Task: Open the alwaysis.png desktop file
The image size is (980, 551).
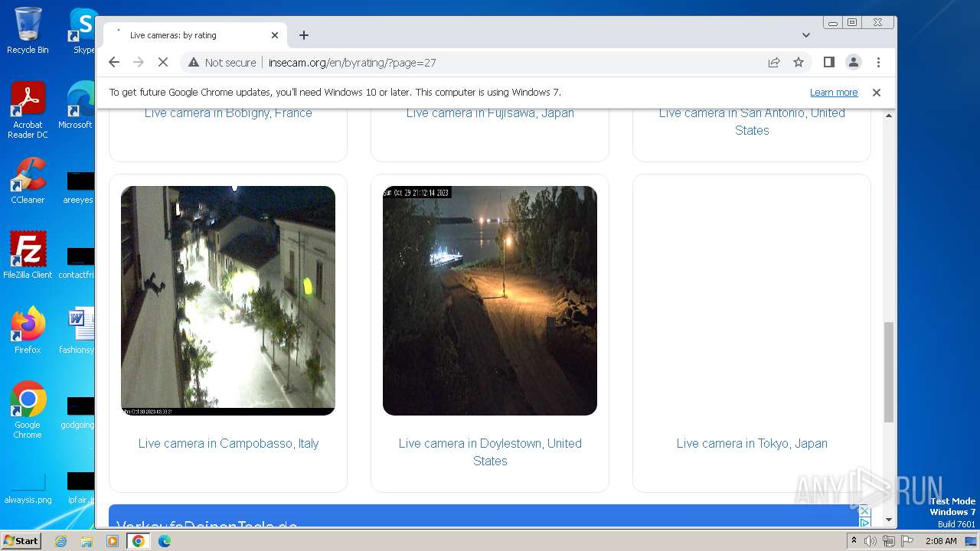Action: [28, 487]
